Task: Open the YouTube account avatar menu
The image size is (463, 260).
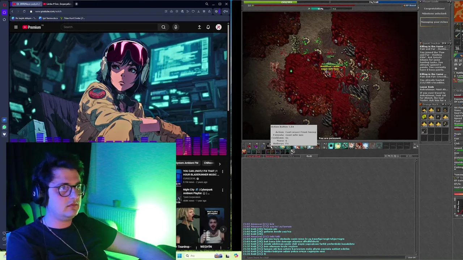Action: tap(218, 27)
